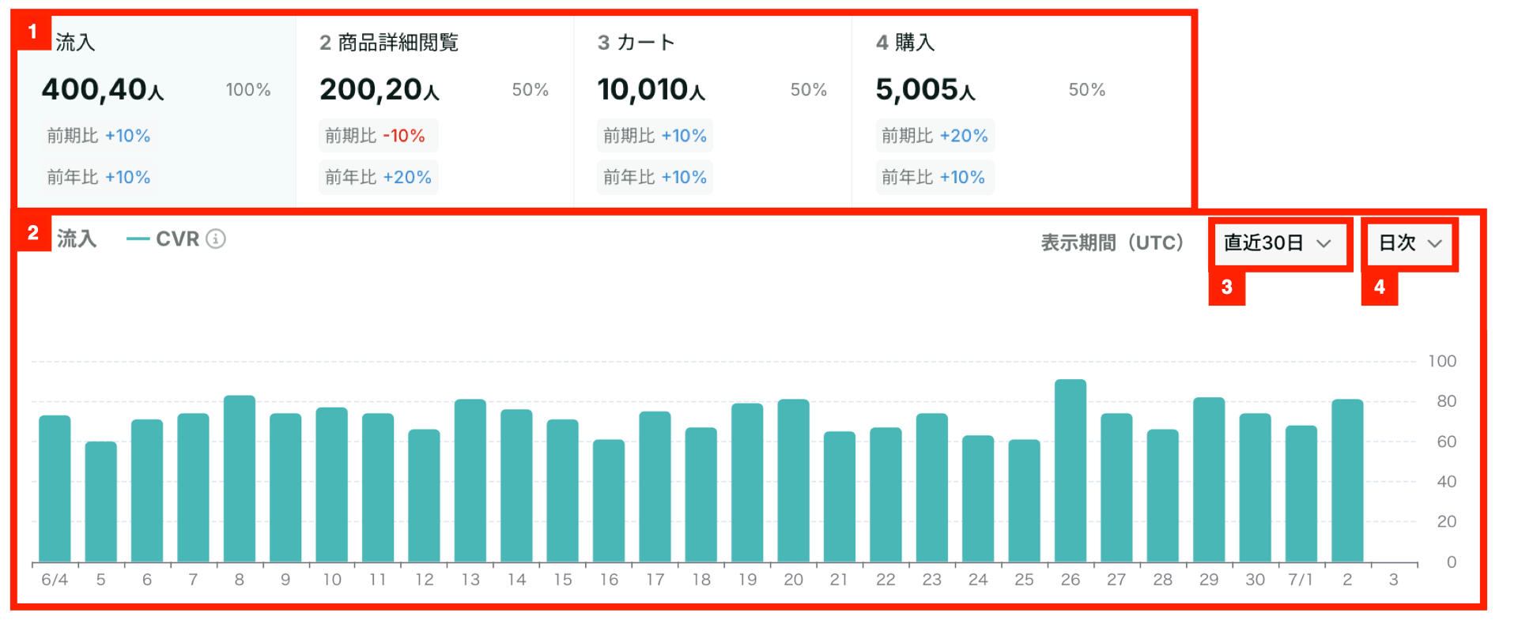Click the bar for date 16
The image size is (1518, 620).
pos(609,501)
